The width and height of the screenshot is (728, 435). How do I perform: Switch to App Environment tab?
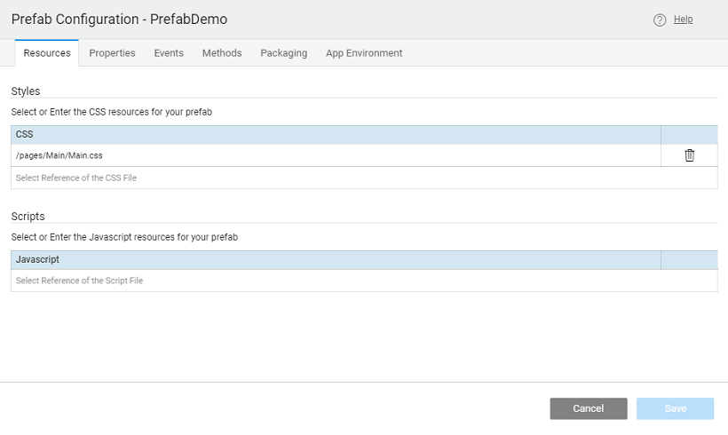[364, 53]
